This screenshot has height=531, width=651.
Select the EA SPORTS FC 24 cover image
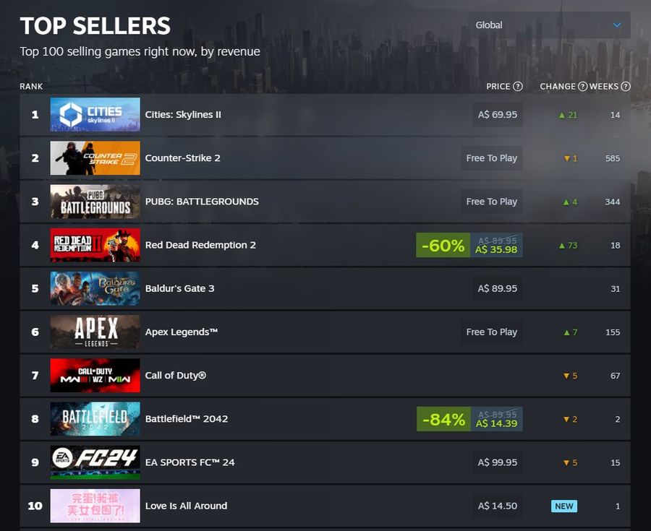95,462
